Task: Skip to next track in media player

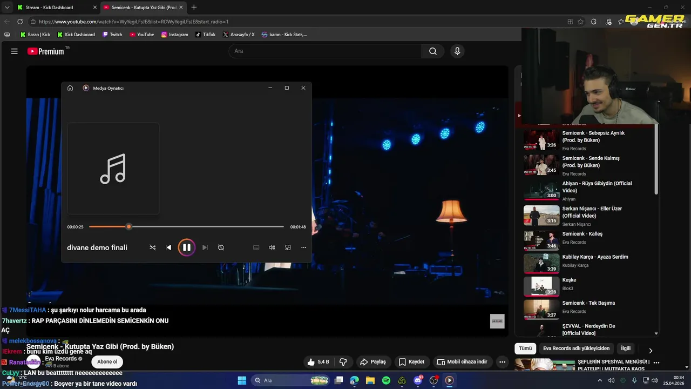Action: click(205, 247)
